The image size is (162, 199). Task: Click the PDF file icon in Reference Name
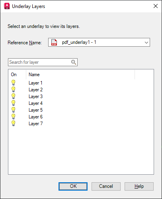click(54, 42)
